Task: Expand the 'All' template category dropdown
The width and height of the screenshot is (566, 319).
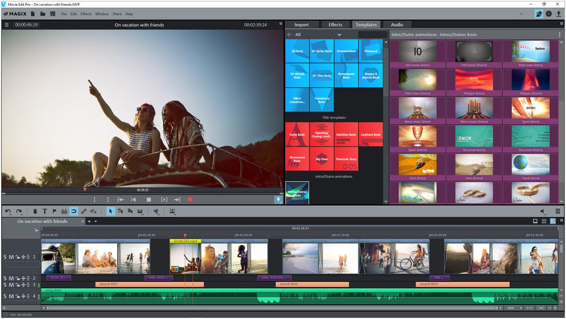Action: (339, 34)
